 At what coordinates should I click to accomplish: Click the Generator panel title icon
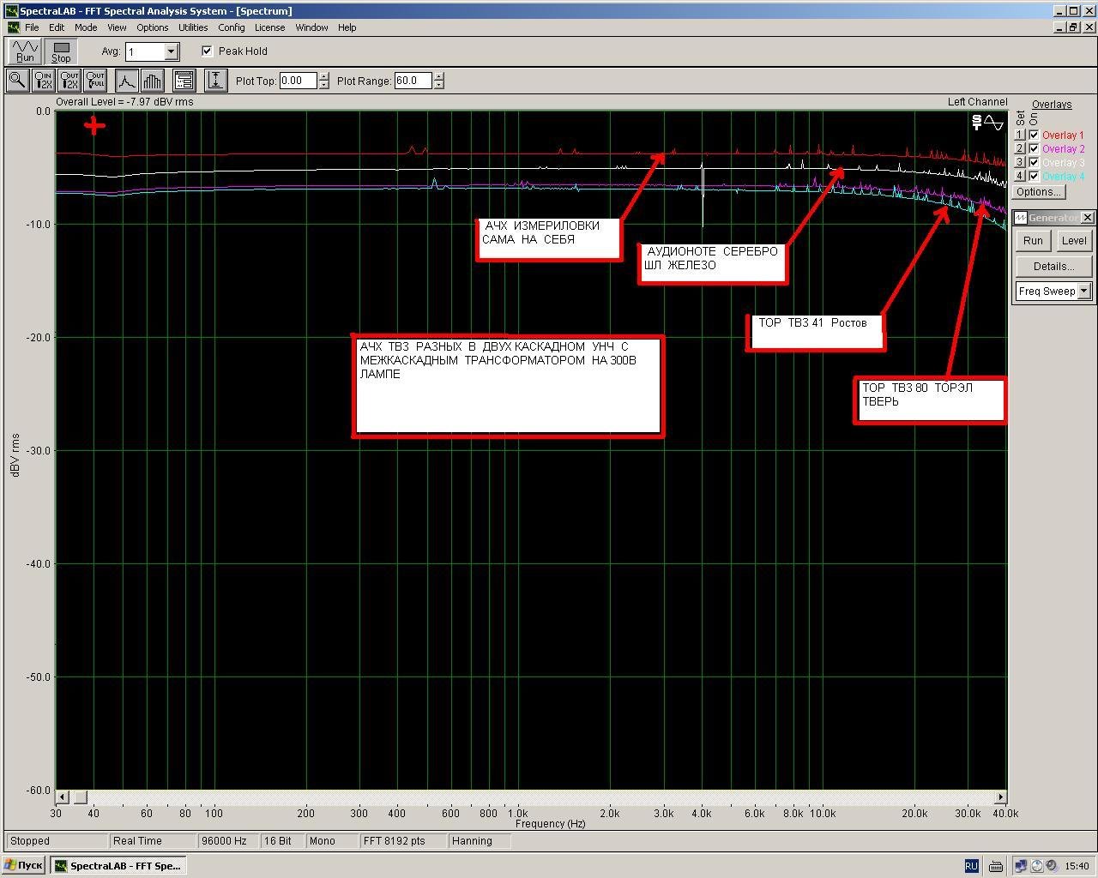pos(1021,218)
